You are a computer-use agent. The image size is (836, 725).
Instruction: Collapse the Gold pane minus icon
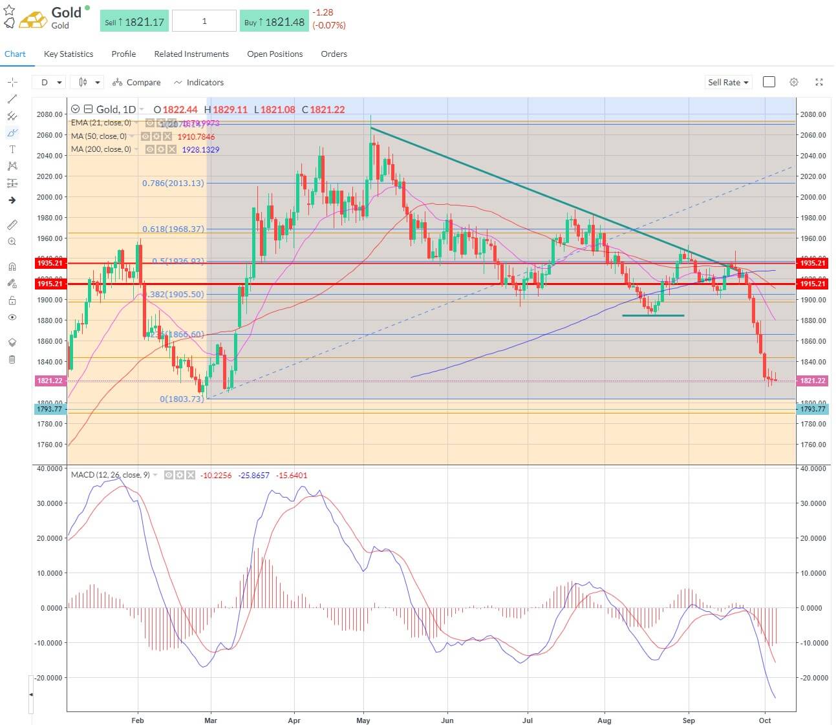pos(88,109)
